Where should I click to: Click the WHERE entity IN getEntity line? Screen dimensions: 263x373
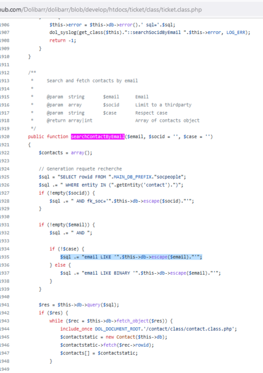pos(111,185)
